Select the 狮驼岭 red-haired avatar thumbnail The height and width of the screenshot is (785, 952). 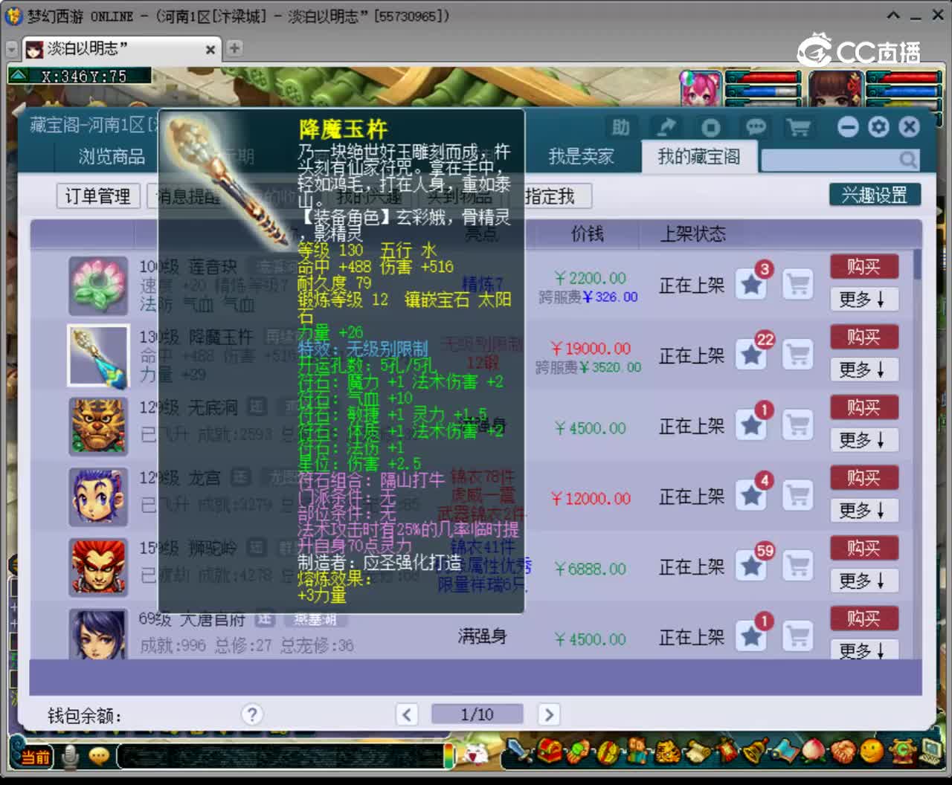(x=98, y=567)
